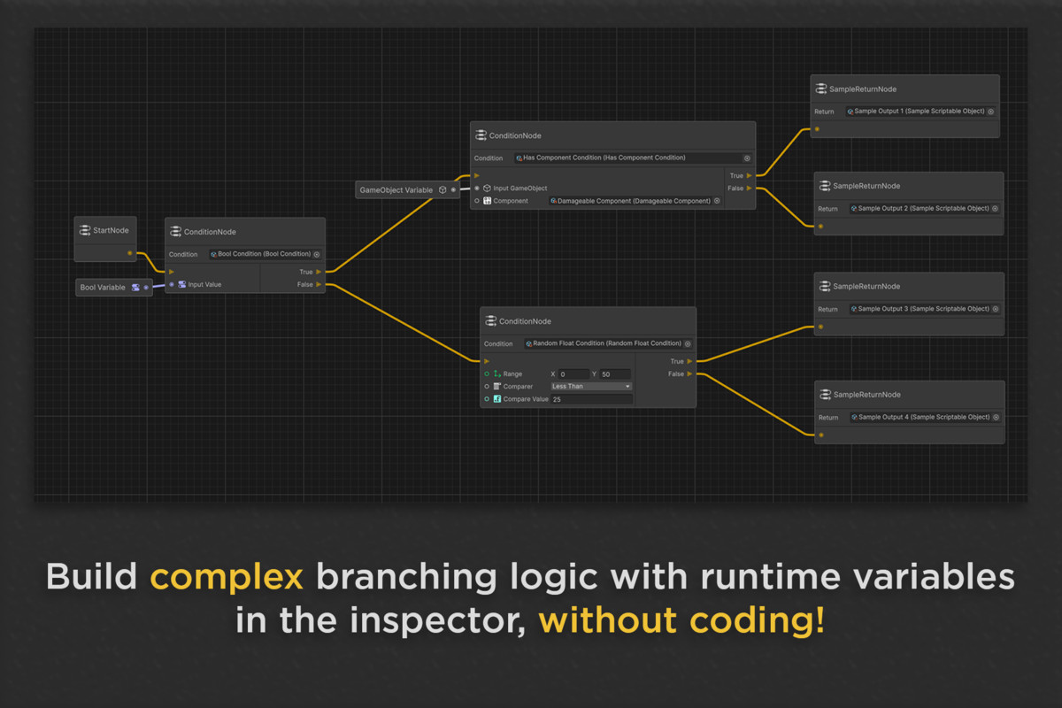Click the Range icon in Random Float node
Viewport: 1062px width, 708px height.
pos(497,374)
